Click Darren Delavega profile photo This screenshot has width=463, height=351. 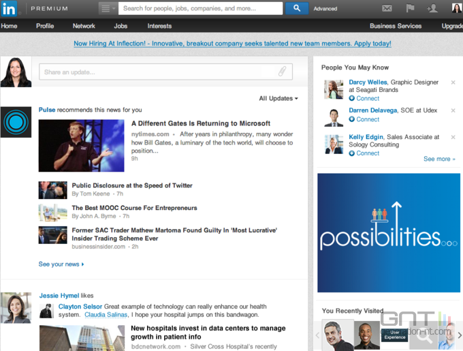click(x=334, y=117)
